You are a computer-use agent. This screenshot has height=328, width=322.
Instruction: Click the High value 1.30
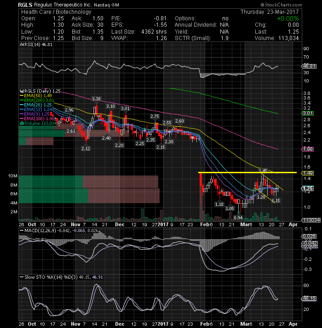pos(58,25)
